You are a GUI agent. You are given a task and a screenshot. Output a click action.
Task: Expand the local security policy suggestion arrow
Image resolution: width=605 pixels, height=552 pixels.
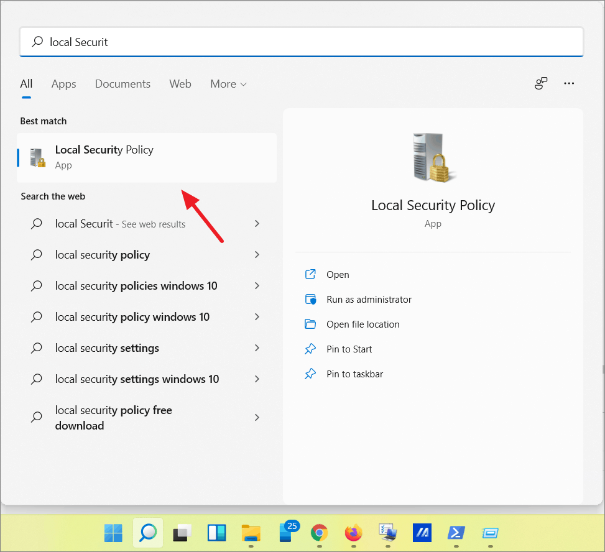257,254
